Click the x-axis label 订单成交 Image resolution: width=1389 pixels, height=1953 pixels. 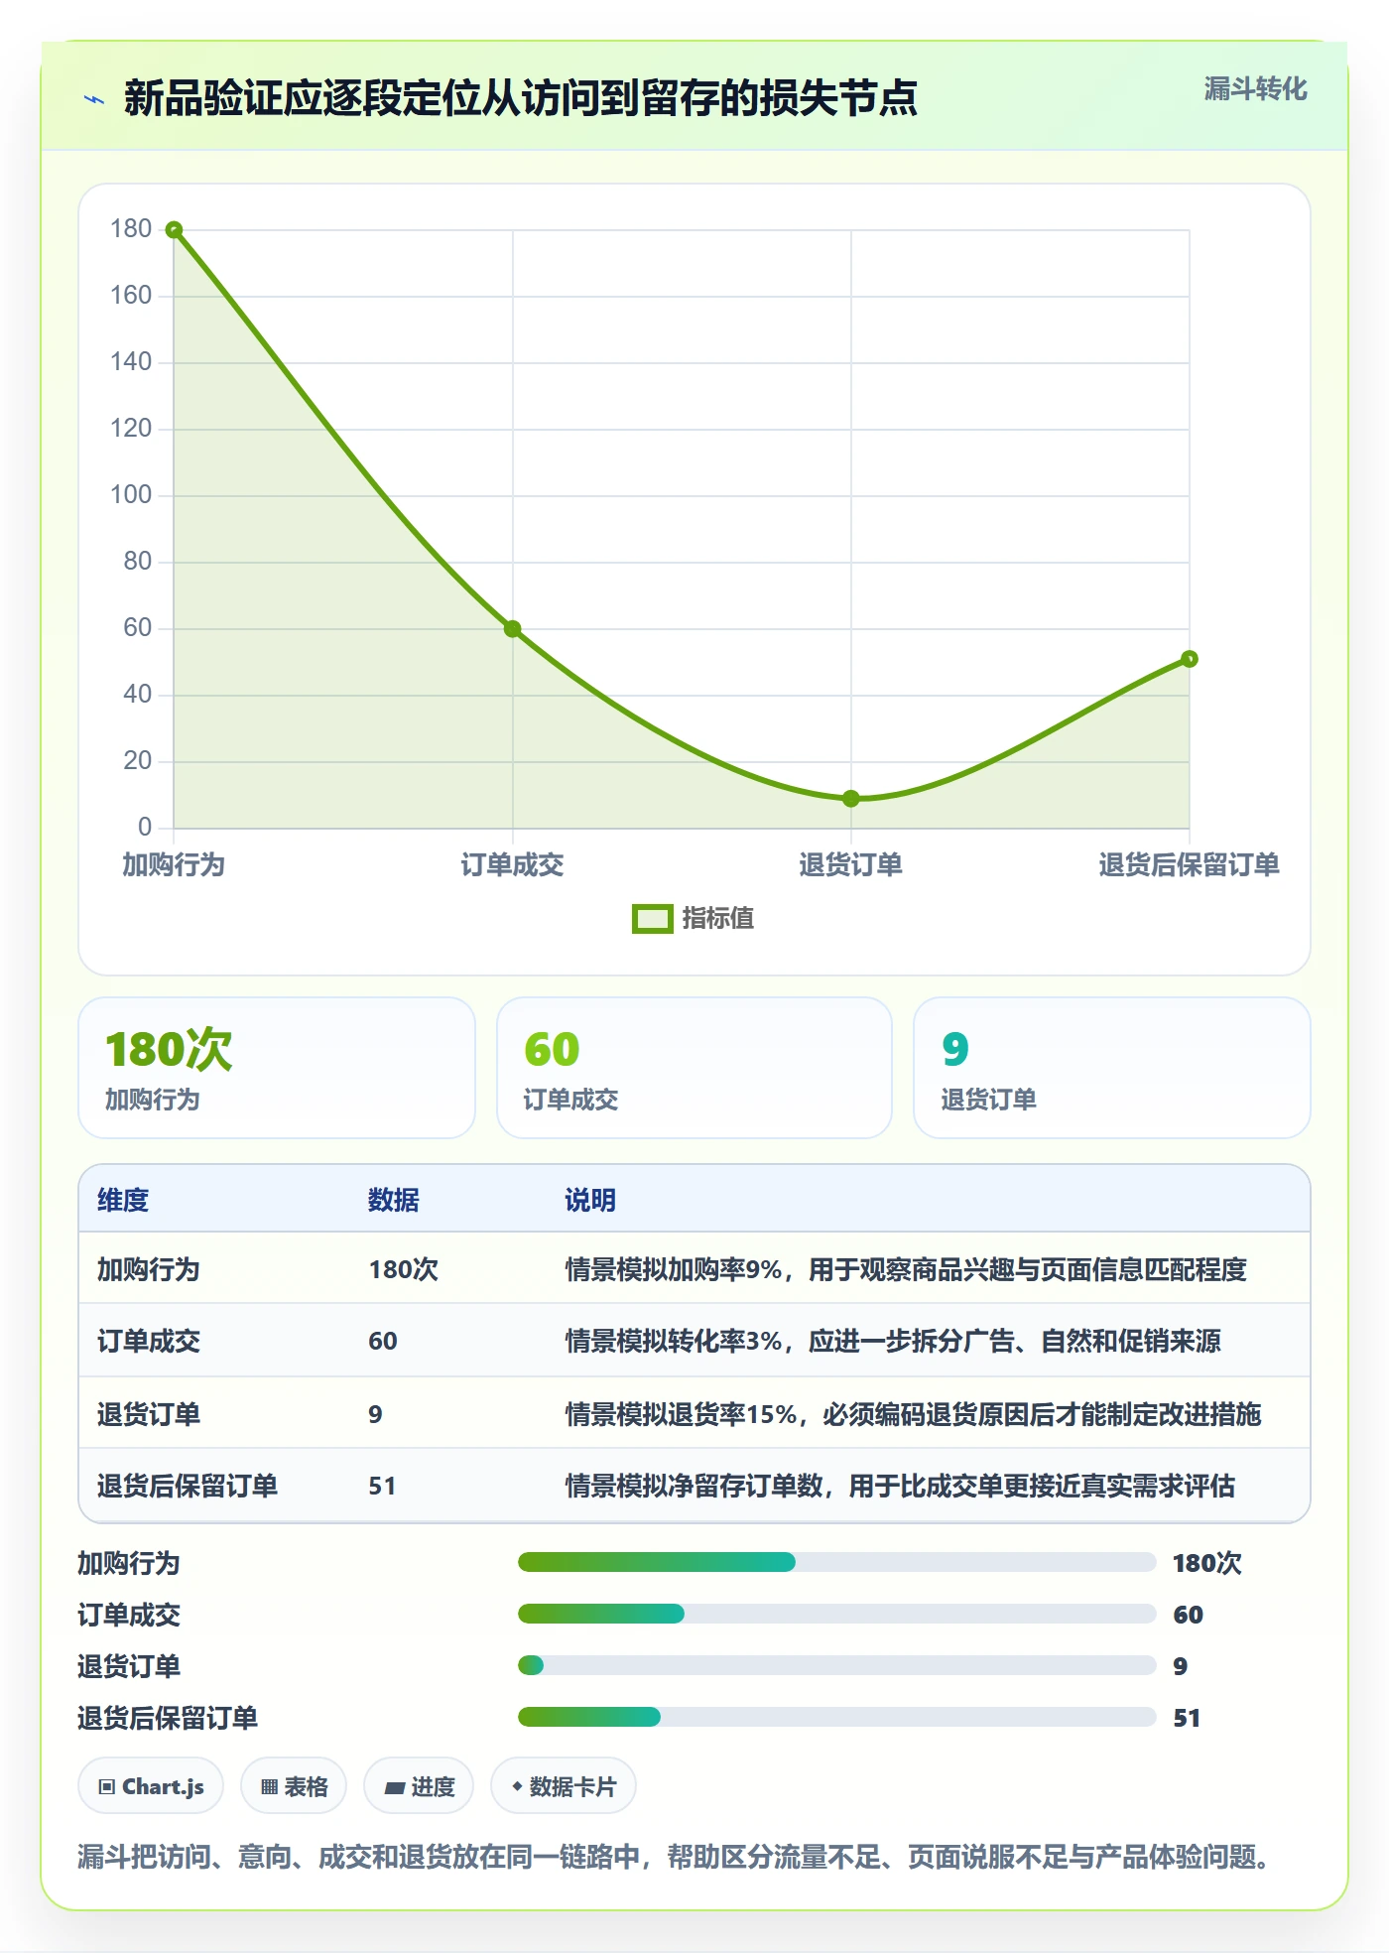512,865
